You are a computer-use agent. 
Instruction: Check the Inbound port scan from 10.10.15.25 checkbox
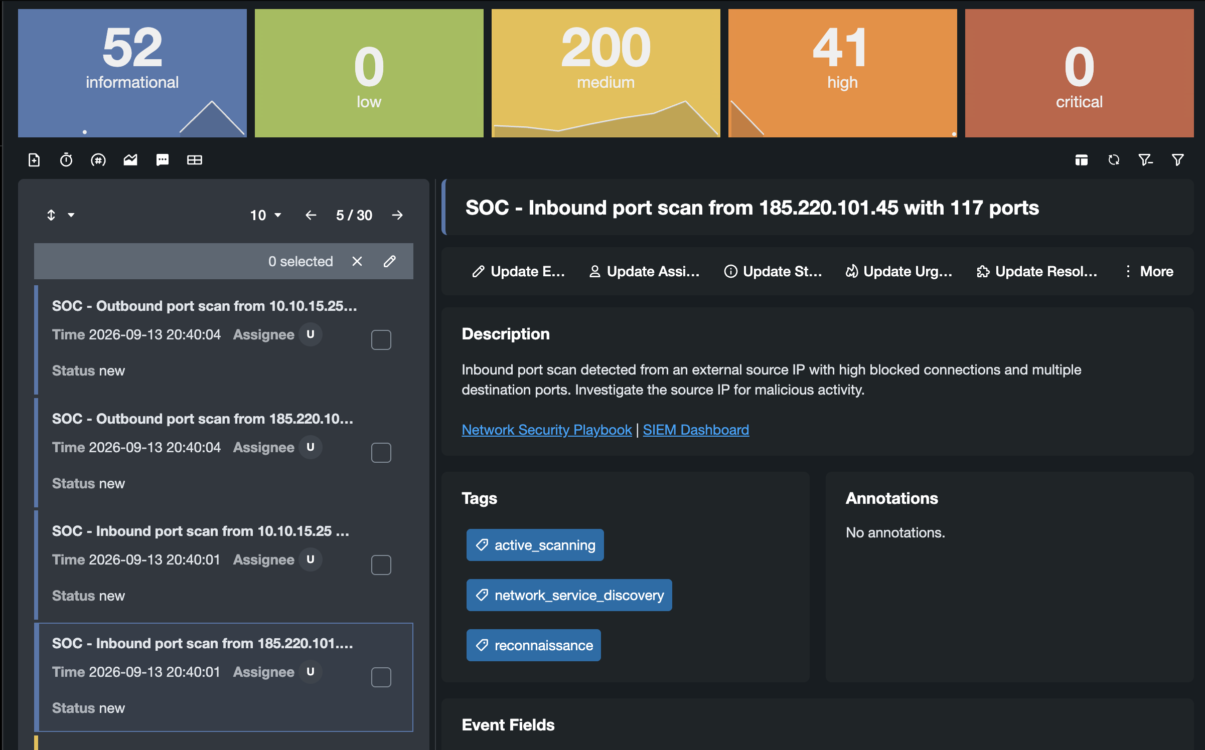coord(381,565)
